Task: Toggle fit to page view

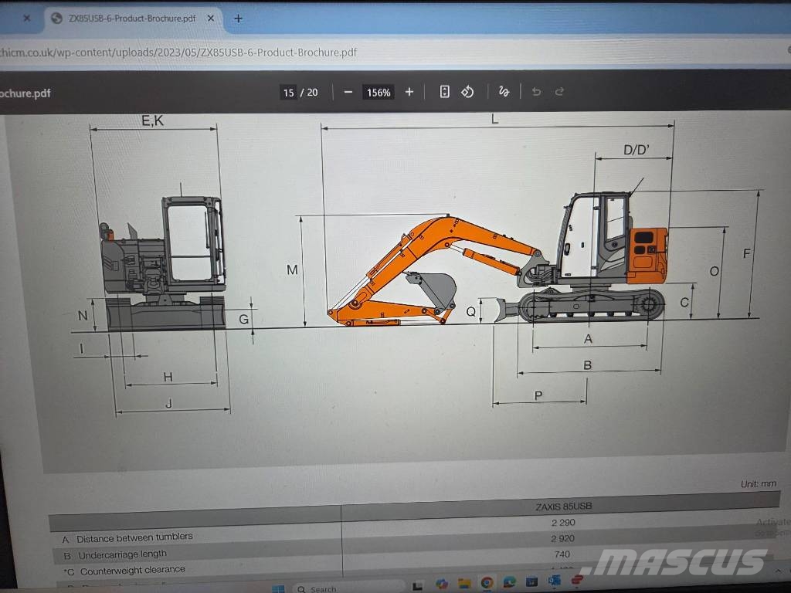Action: click(444, 91)
